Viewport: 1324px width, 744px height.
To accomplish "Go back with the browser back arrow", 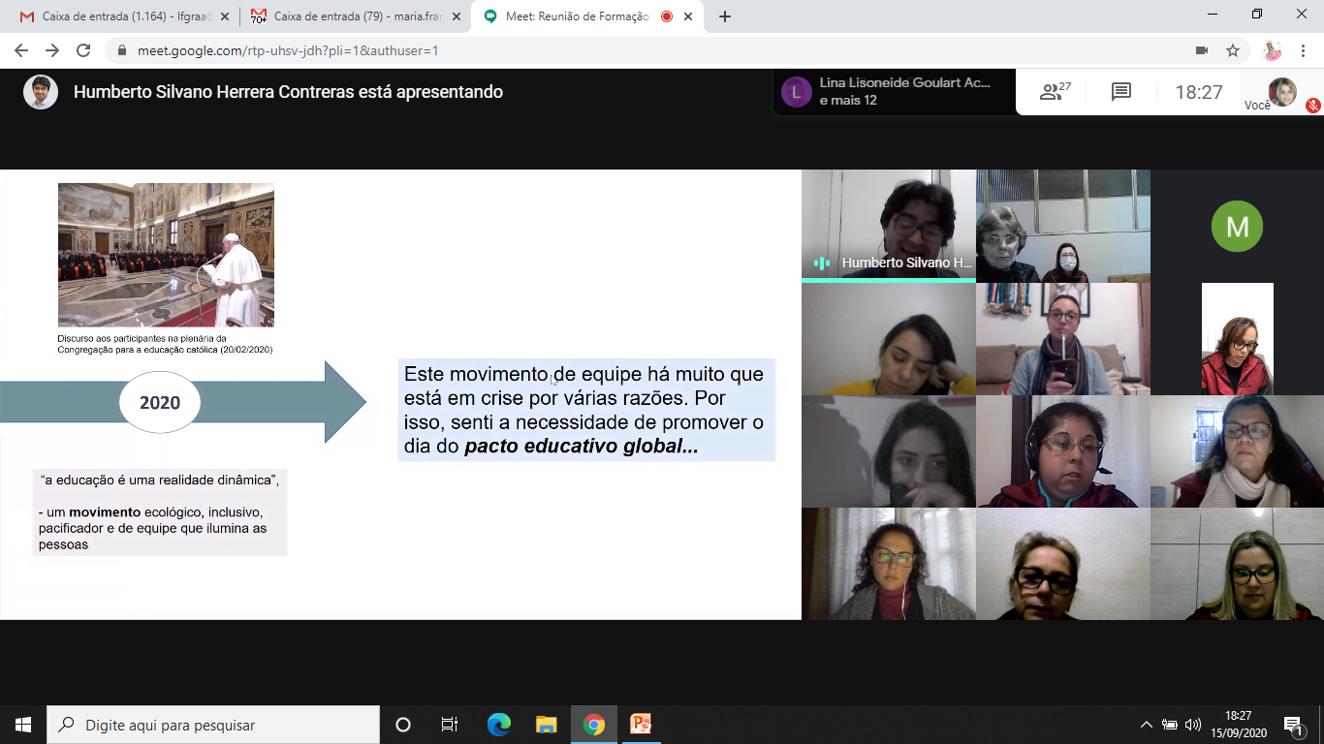I will (x=21, y=50).
